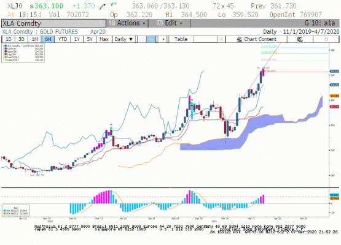This screenshot has height=245, width=341.
Task: Click the small chart icon beside price change
Action: (x=103, y=7)
